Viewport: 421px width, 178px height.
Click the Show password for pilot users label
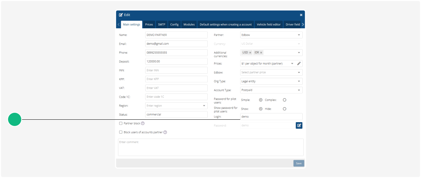tap(226, 110)
